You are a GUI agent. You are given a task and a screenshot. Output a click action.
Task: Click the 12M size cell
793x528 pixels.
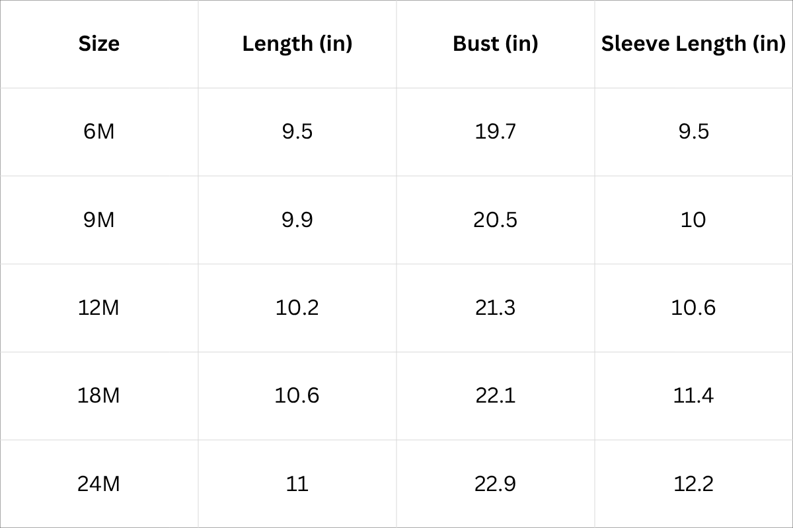(x=99, y=308)
